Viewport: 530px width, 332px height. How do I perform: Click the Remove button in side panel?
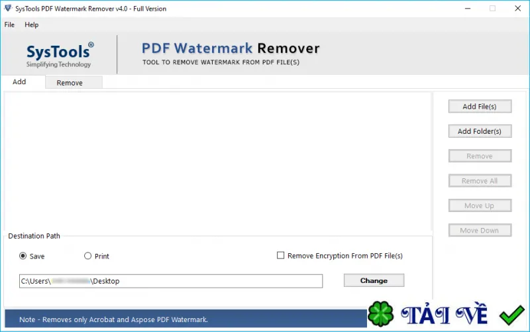[x=480, y=156]
